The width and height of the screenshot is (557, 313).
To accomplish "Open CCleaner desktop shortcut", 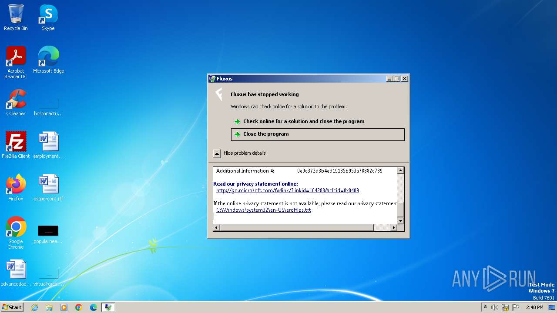I will [x=16, y=102].
